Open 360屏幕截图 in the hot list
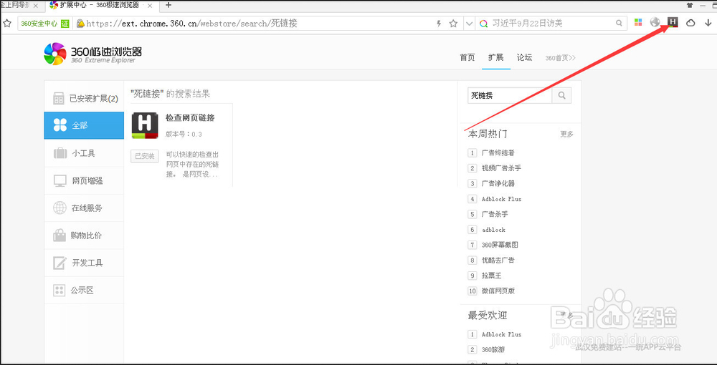 click(500, 245)
